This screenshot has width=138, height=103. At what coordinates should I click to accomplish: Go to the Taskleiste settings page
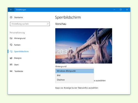click(18, 71)
